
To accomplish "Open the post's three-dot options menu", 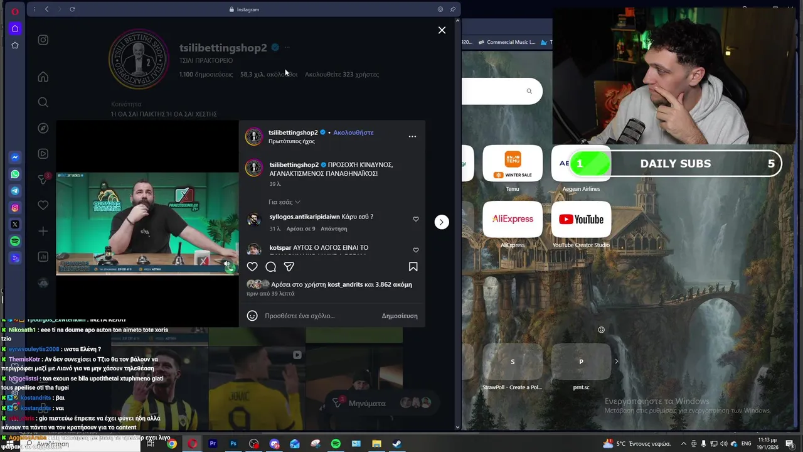I will pyautogui.click(x=412, y=136).
